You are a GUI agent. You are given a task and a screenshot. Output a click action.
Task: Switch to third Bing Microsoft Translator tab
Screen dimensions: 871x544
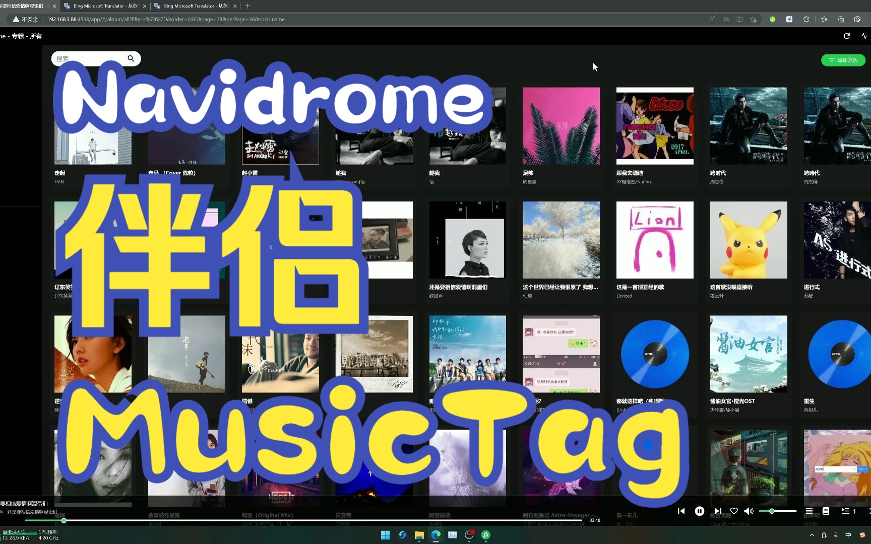point(196,6)
